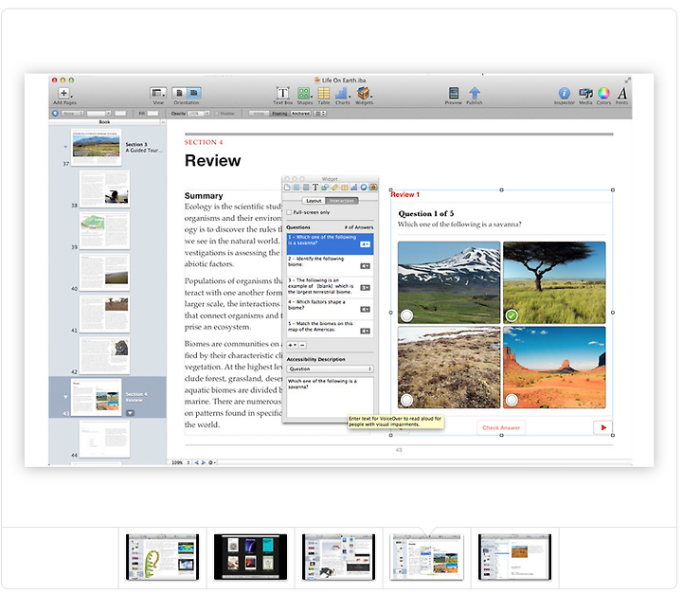Select landscape orientation icon
Screen dimensions: 682x594
tap(194, 93)
